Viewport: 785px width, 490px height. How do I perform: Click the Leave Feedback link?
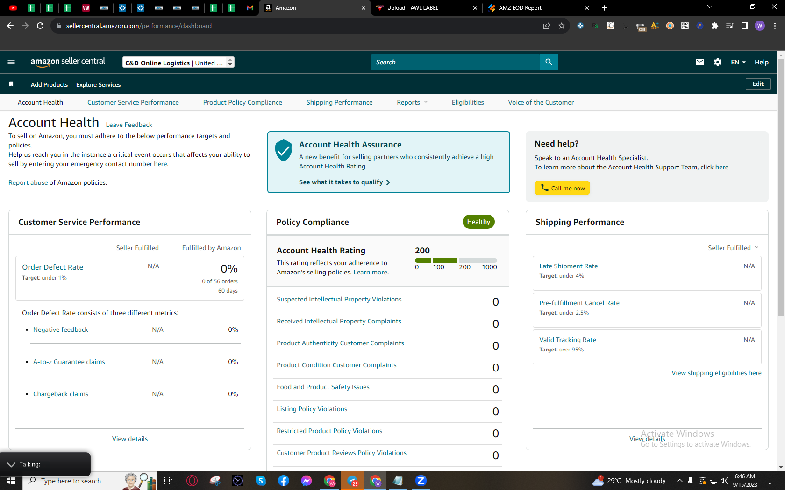click(129, 125)
